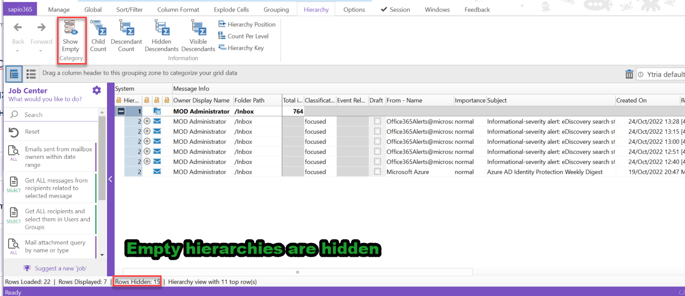This screenshot has height=296, width=685.
Task: Click the Show Empty category icon
Action: pyautogui.click(x=71, y=29)
